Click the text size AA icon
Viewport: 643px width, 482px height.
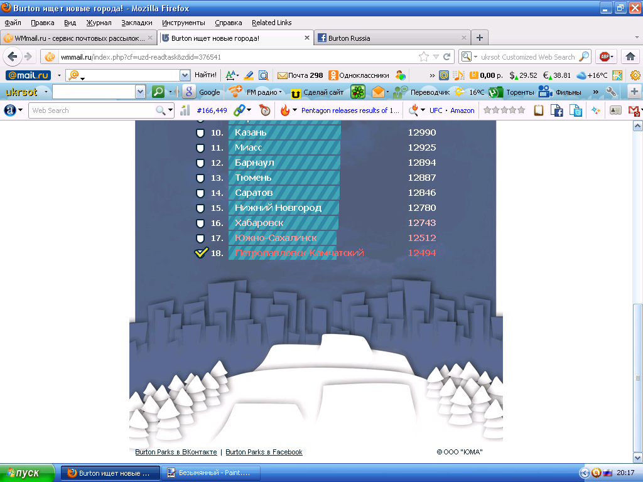231,75
